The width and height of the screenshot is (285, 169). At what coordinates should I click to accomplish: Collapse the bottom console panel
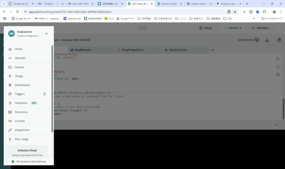(x=277, y=125)
